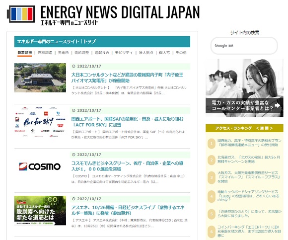Open the 関西エアポート ACT FOR SKY headline
The width and height of the screenshot is (288, 240).
pos(127,122)
